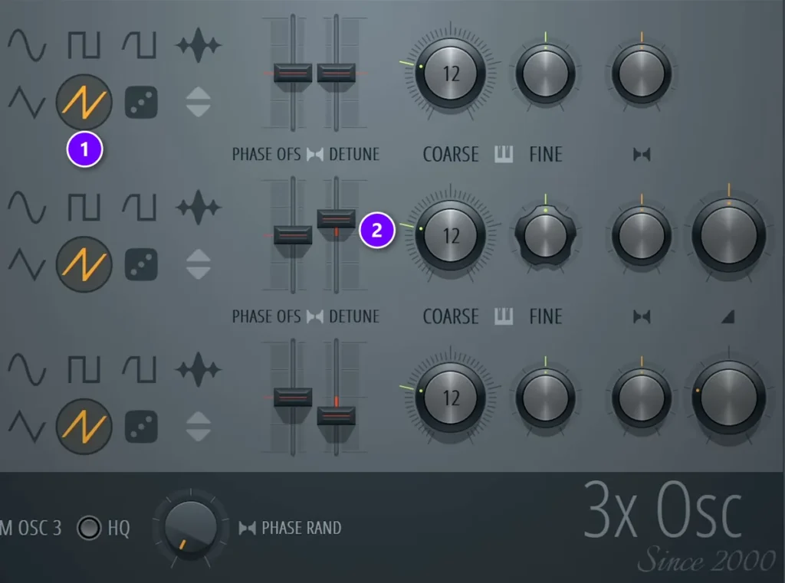Click piano keys icon below oscillator 2 knobs

click(x=504, y=316)
